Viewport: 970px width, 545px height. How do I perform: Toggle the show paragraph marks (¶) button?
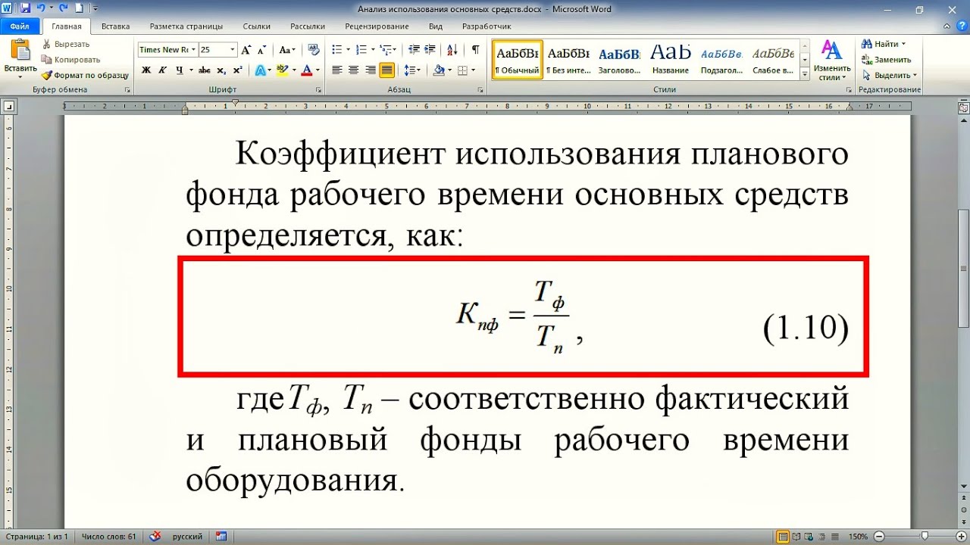[475, 50]
